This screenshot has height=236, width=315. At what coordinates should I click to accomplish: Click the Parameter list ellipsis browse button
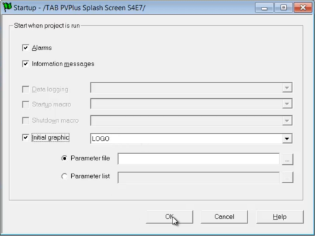[x=287, y=177]
